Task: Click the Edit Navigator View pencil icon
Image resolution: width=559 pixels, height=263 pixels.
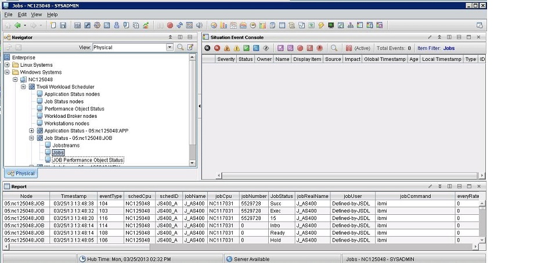Action: [x=190, y=47]
